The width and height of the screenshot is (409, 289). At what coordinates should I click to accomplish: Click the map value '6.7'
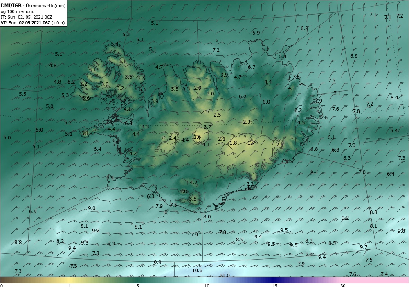[252, 67]
